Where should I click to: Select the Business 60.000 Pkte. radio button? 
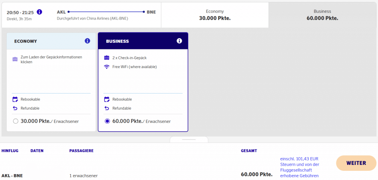click(x=107, y=121)
